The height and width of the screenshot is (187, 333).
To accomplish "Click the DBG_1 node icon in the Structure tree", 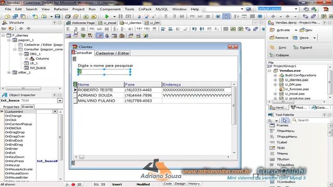I will coord(27,54).
